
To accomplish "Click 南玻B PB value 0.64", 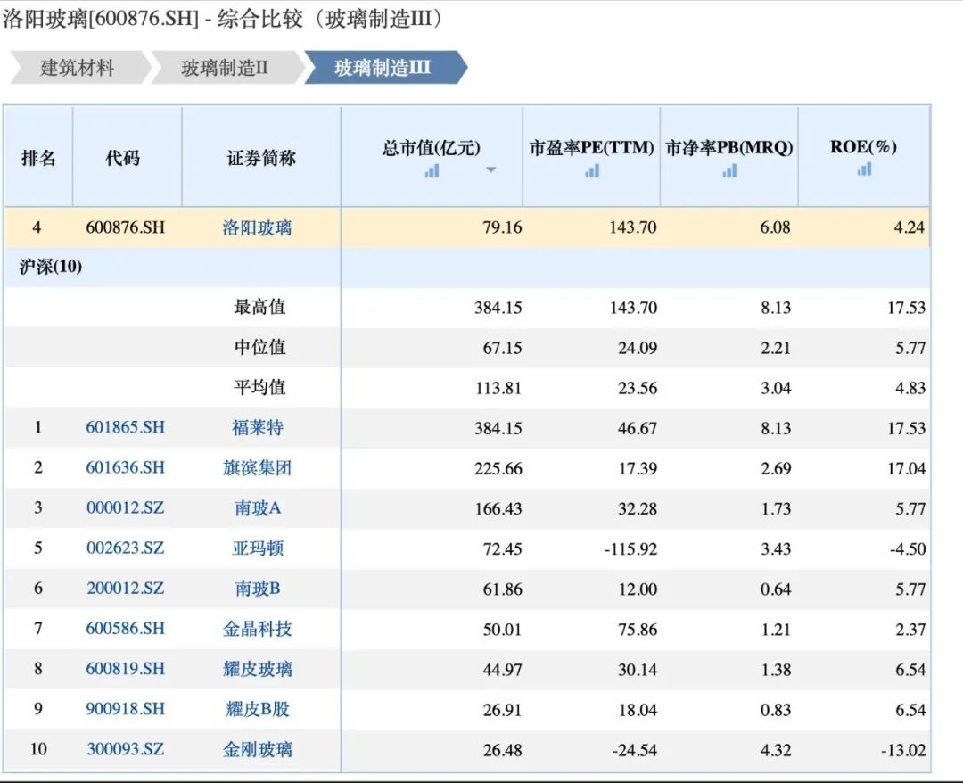I will tap(776, 589).
